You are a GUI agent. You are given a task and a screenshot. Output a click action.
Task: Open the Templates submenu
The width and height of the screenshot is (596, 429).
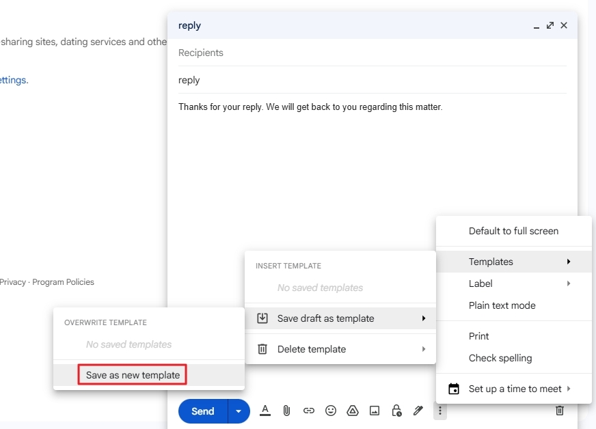pos(513,262)
